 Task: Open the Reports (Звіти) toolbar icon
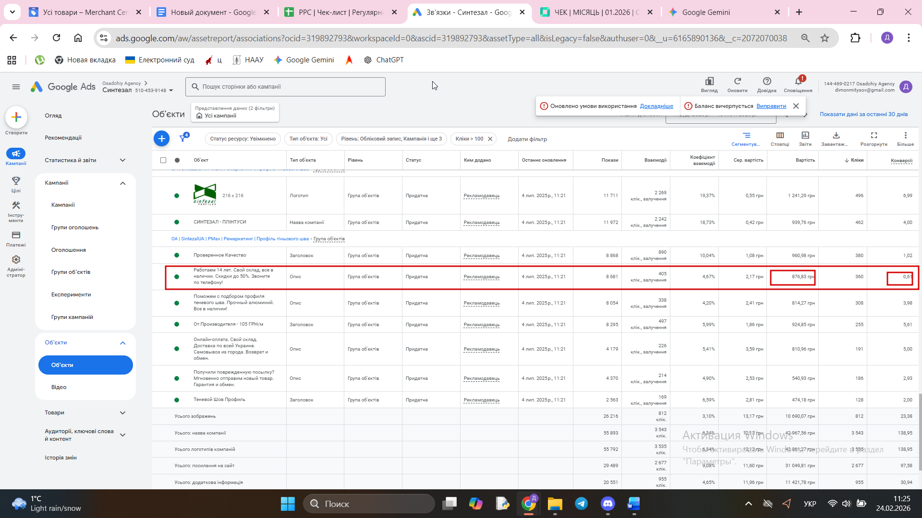[x=805, y=136]
